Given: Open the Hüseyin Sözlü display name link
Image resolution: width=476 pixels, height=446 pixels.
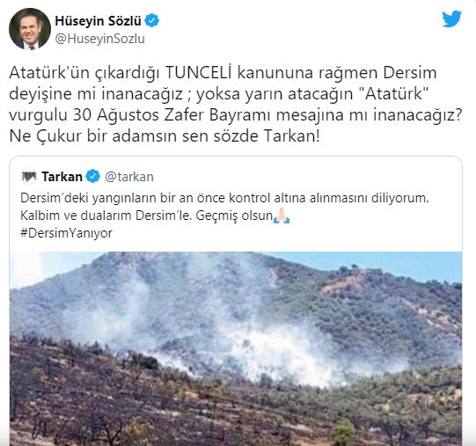Looking at the screenshot, I should coord(98,21).
